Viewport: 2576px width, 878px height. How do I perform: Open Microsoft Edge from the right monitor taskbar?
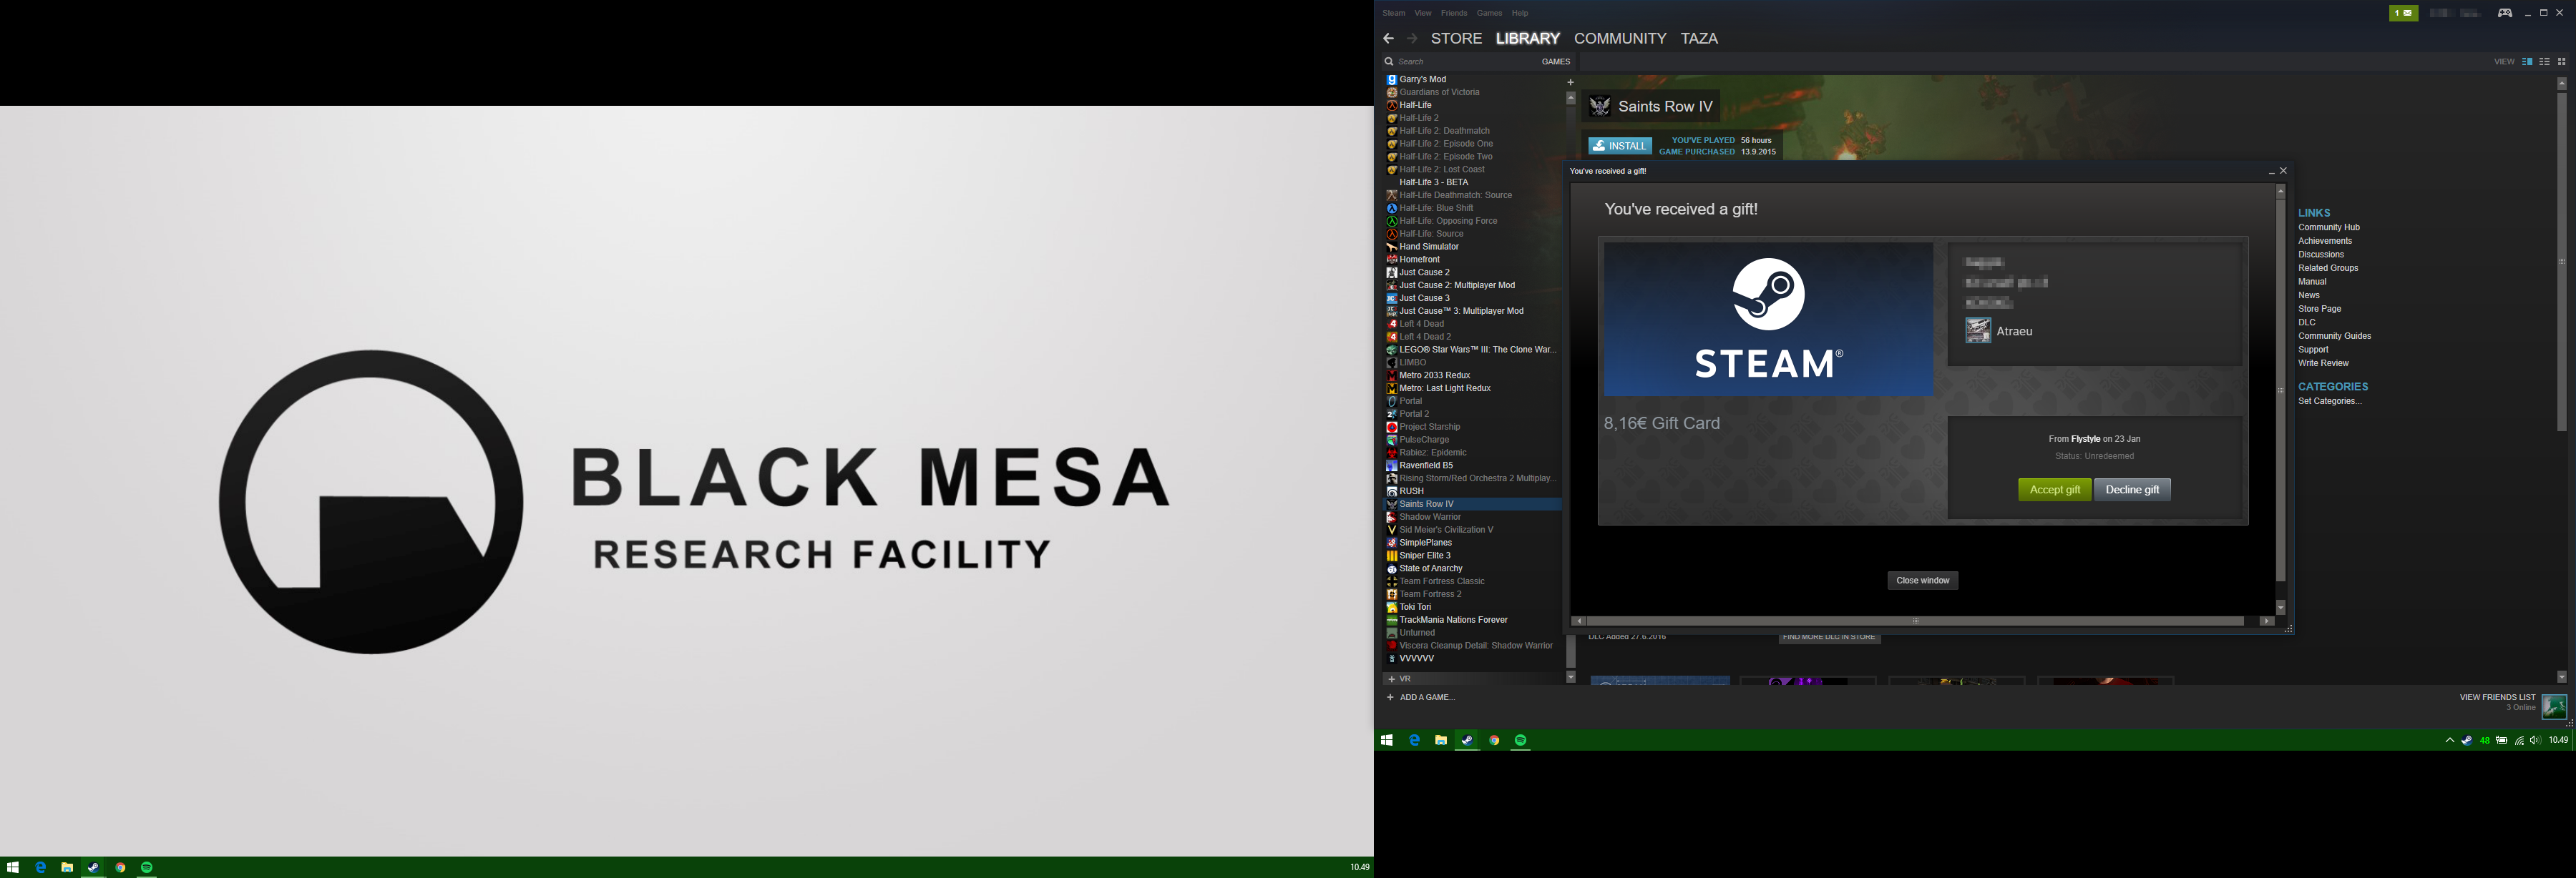[x=1414, y=740]
